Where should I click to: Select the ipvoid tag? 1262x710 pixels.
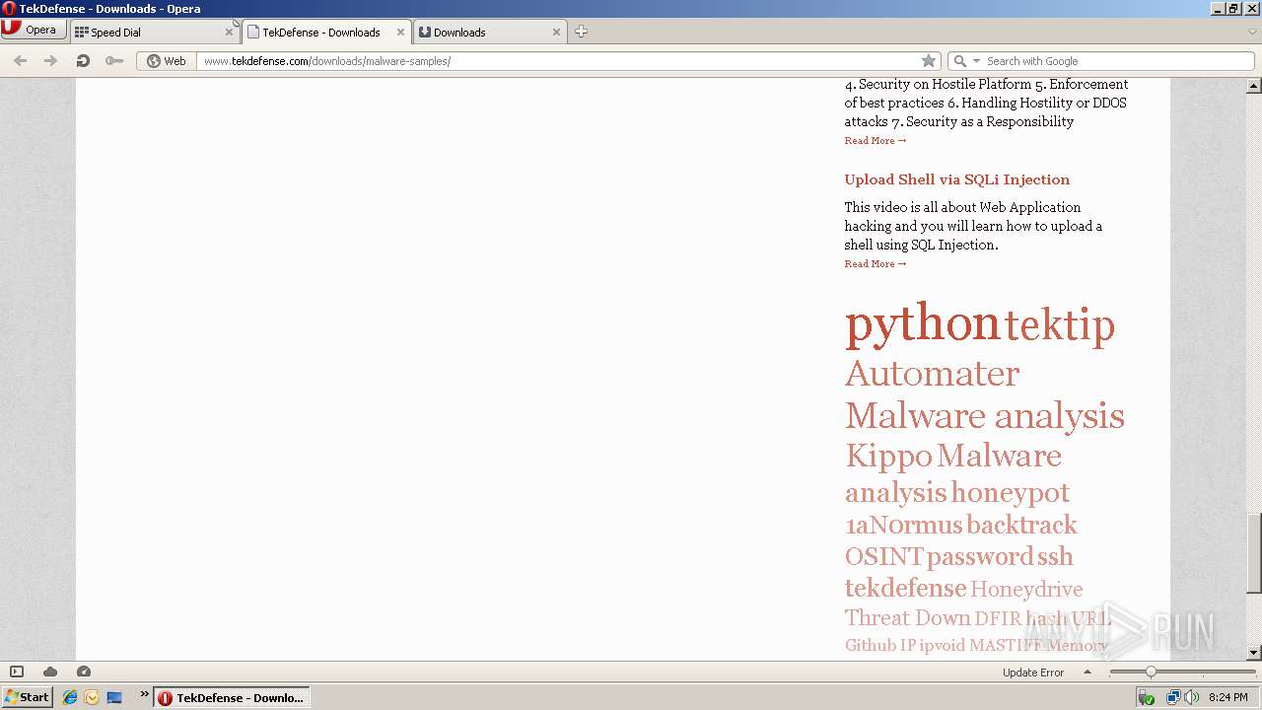[x=942, y=646]
